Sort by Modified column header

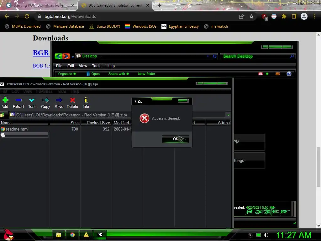pyautogui.click(x=122, y=123)
